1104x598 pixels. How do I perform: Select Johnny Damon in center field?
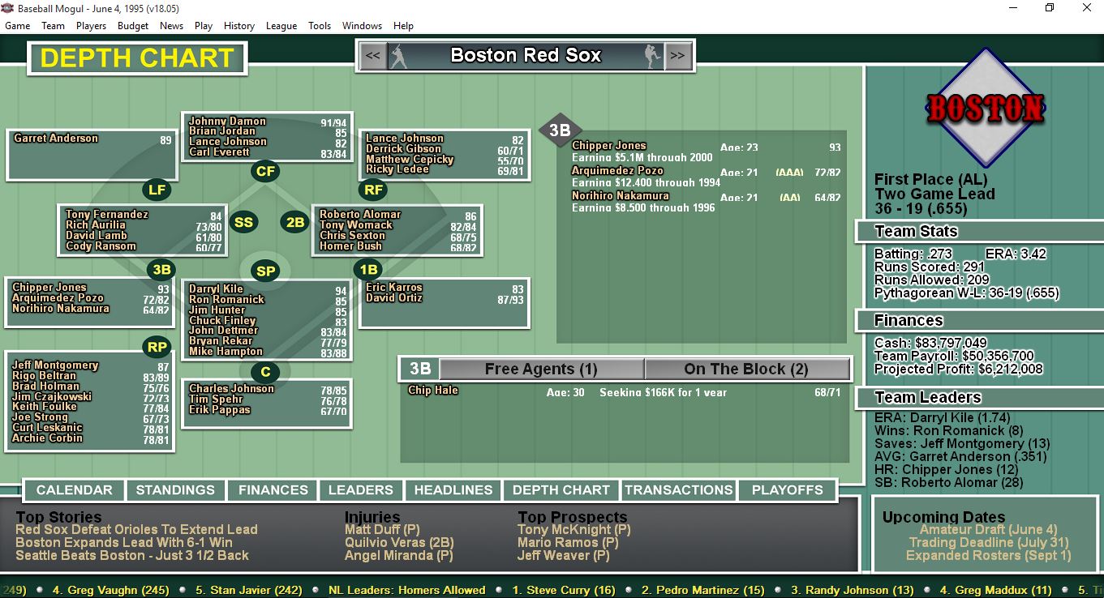point(227,122)
